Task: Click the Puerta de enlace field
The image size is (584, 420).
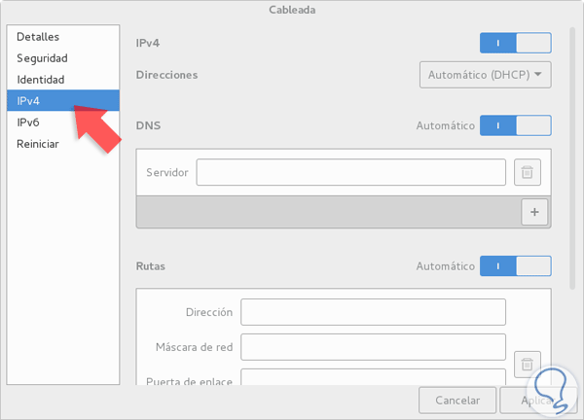Action: 373,378
